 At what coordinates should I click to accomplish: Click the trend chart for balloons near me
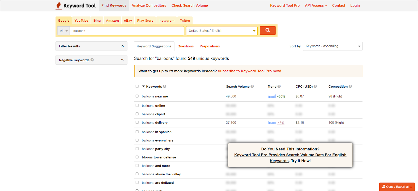pyautogui.click(x=272, y=96)
